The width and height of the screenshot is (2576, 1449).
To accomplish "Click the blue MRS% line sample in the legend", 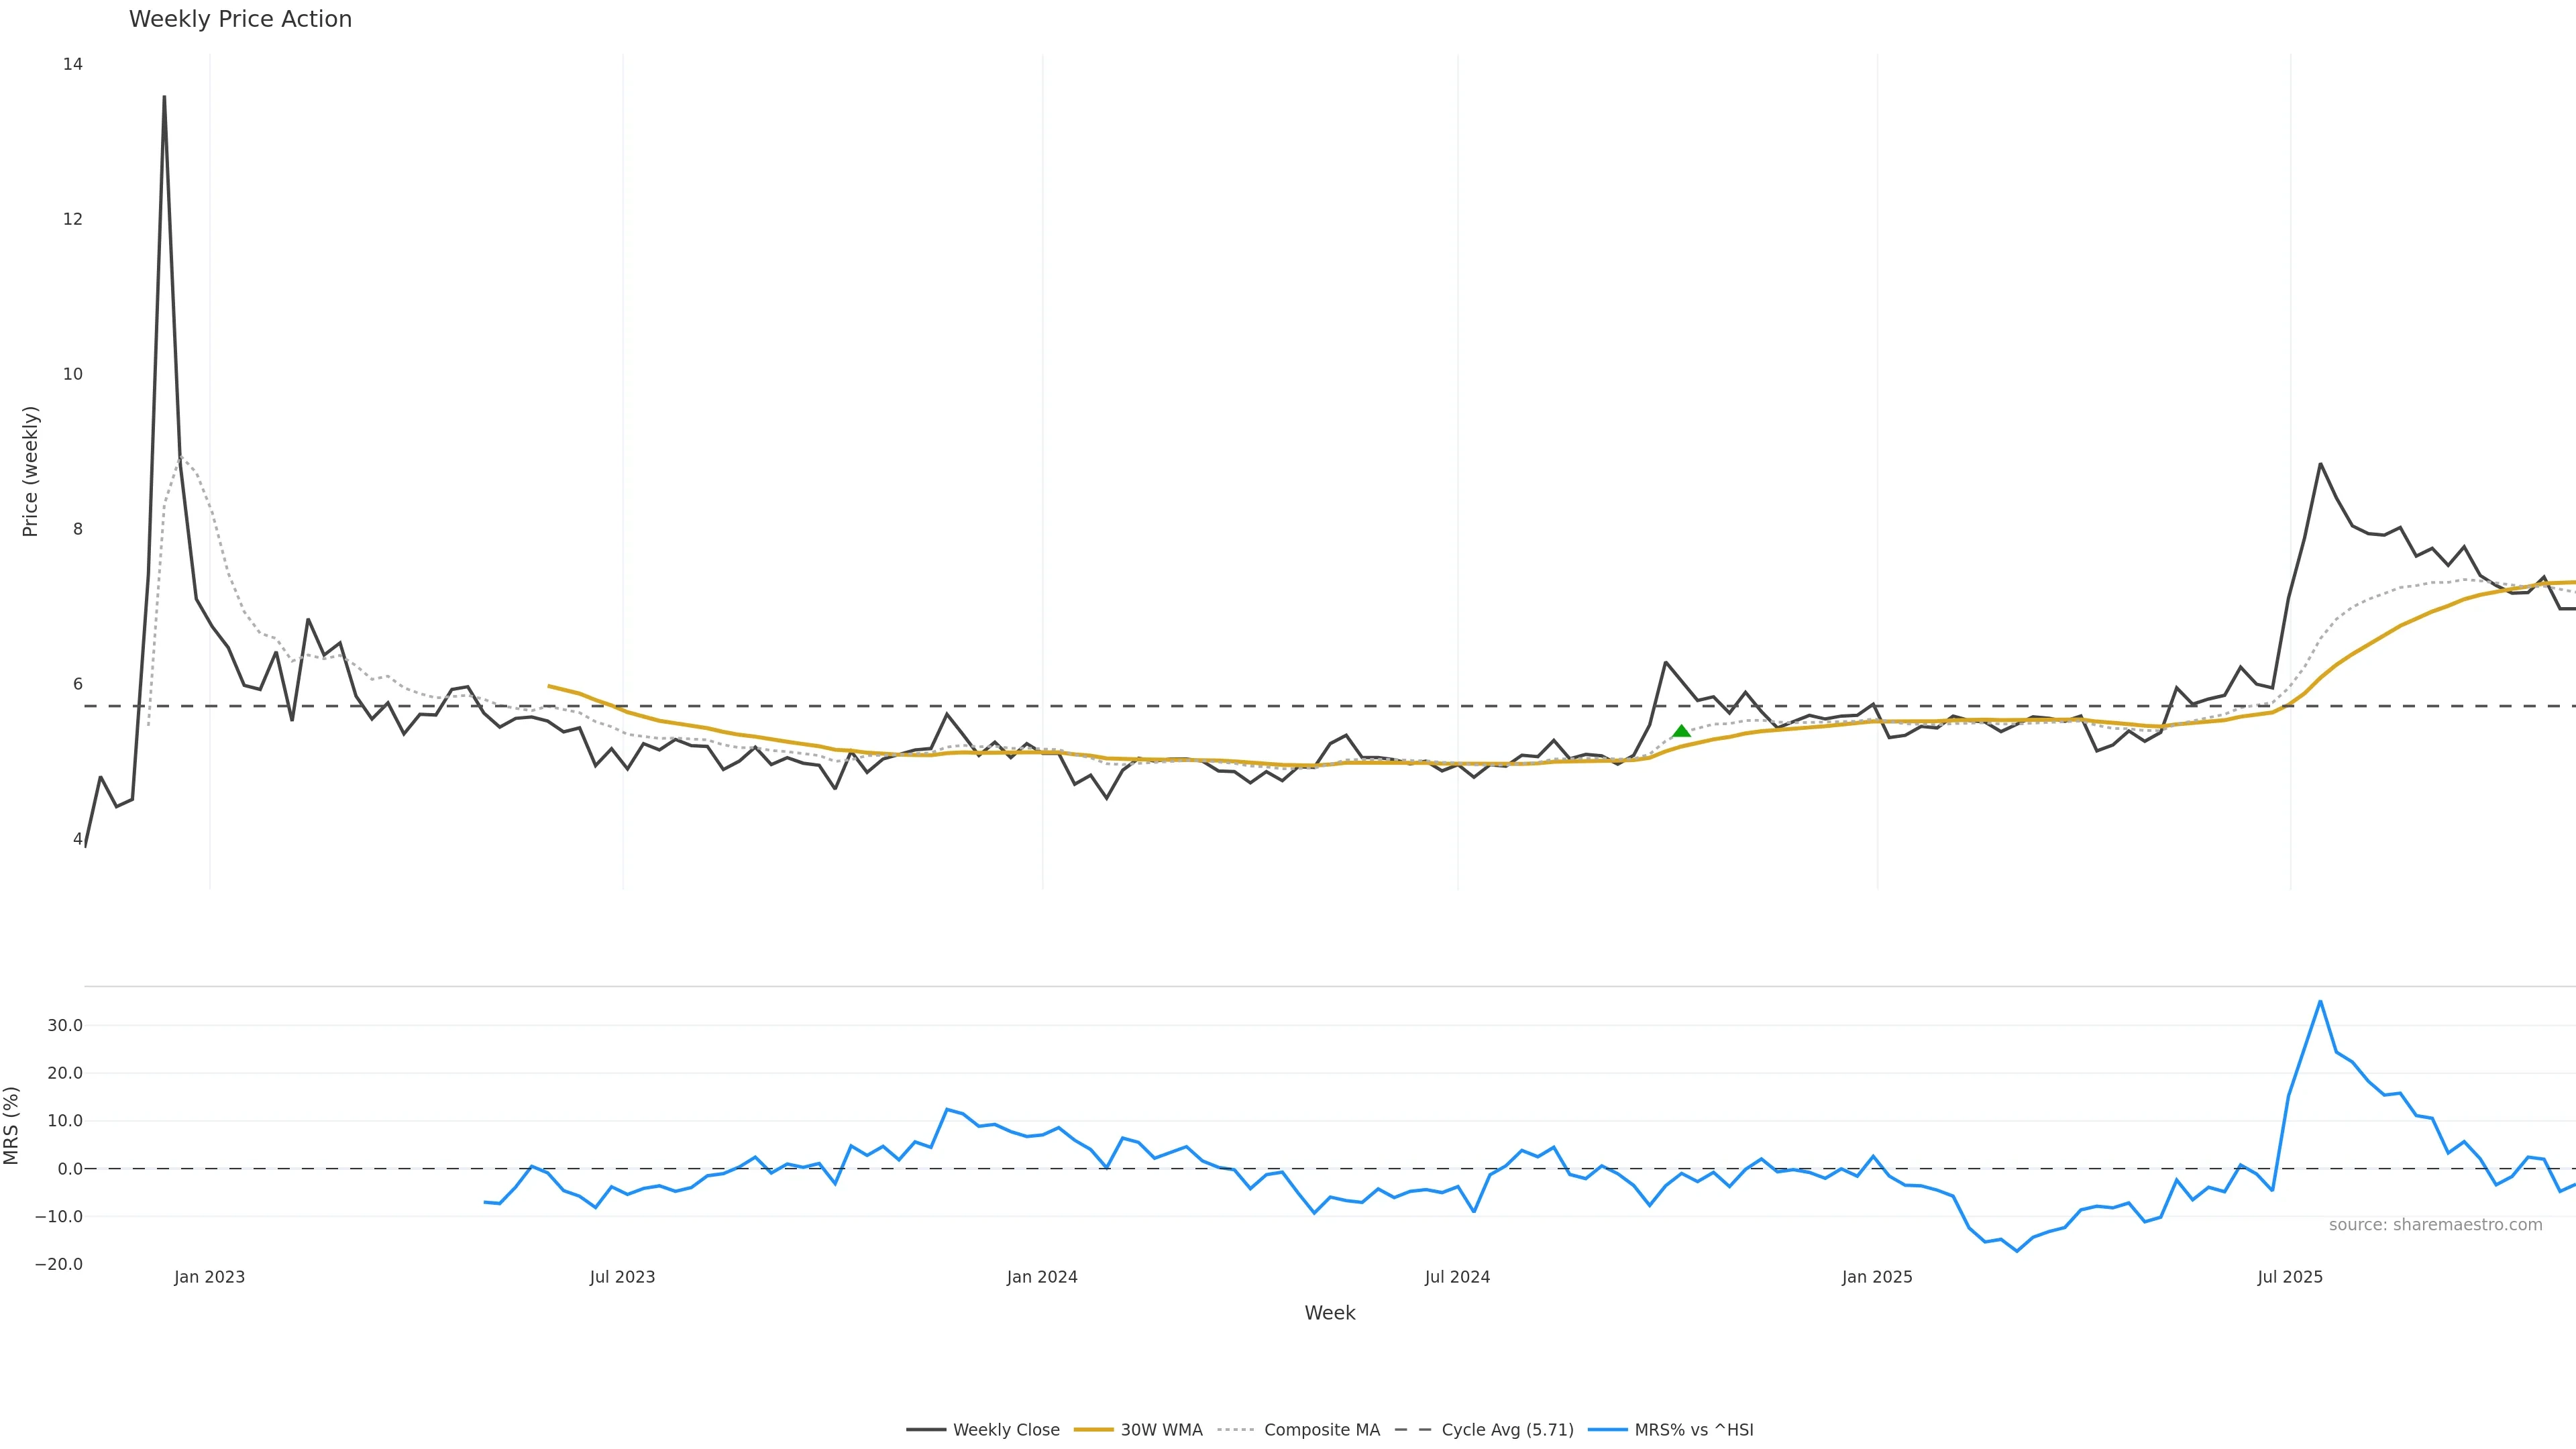I will pos(1607,1430).
